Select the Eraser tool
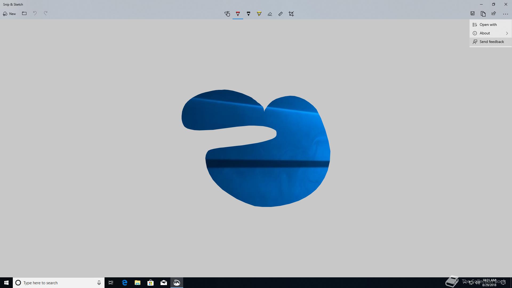 (270, 14)
